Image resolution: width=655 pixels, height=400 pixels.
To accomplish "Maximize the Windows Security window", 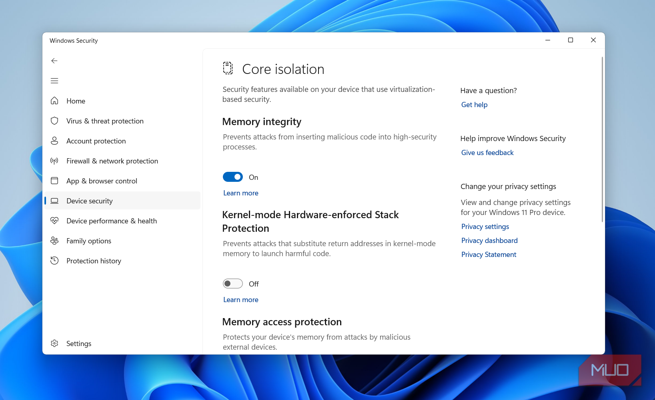I will coord(571,40).
